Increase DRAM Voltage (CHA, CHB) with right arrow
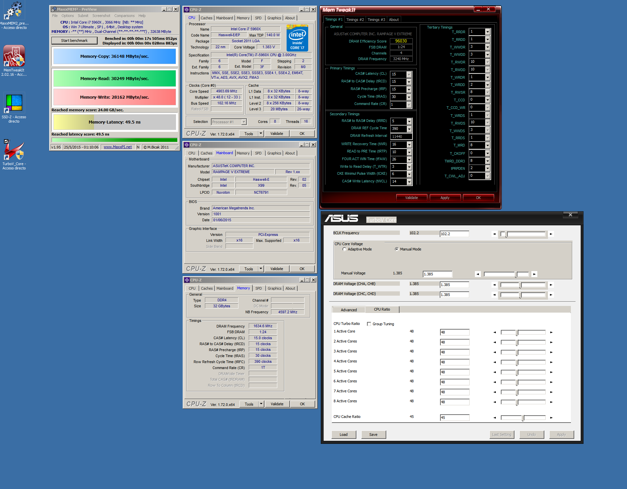Viewport: 627px width, 489px height. (551, 285)
